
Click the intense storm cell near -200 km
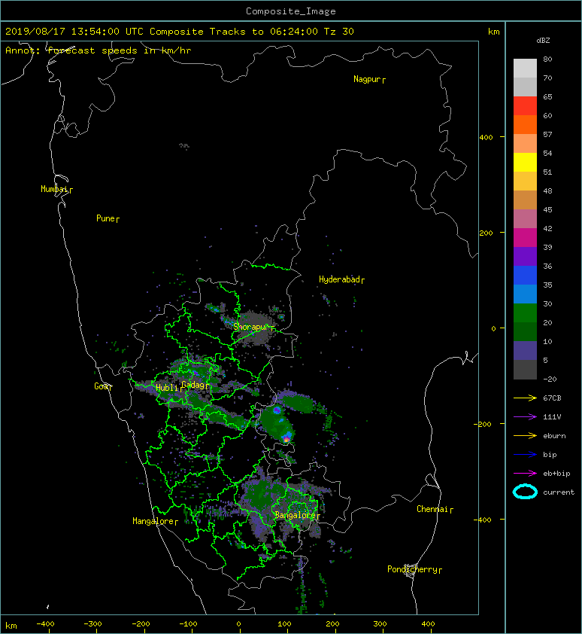click(x=286, y=438)
